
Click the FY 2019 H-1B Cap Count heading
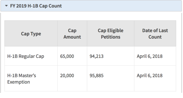pos(36,6)
